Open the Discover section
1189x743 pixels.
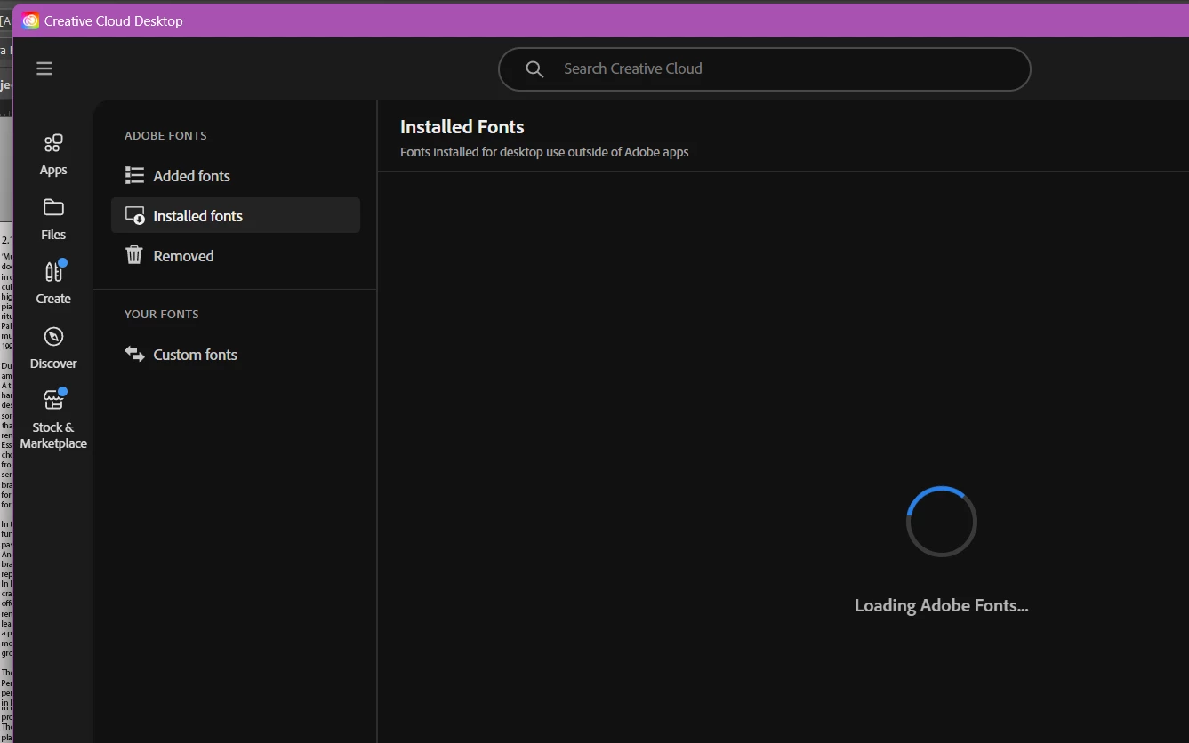point(53,348)
